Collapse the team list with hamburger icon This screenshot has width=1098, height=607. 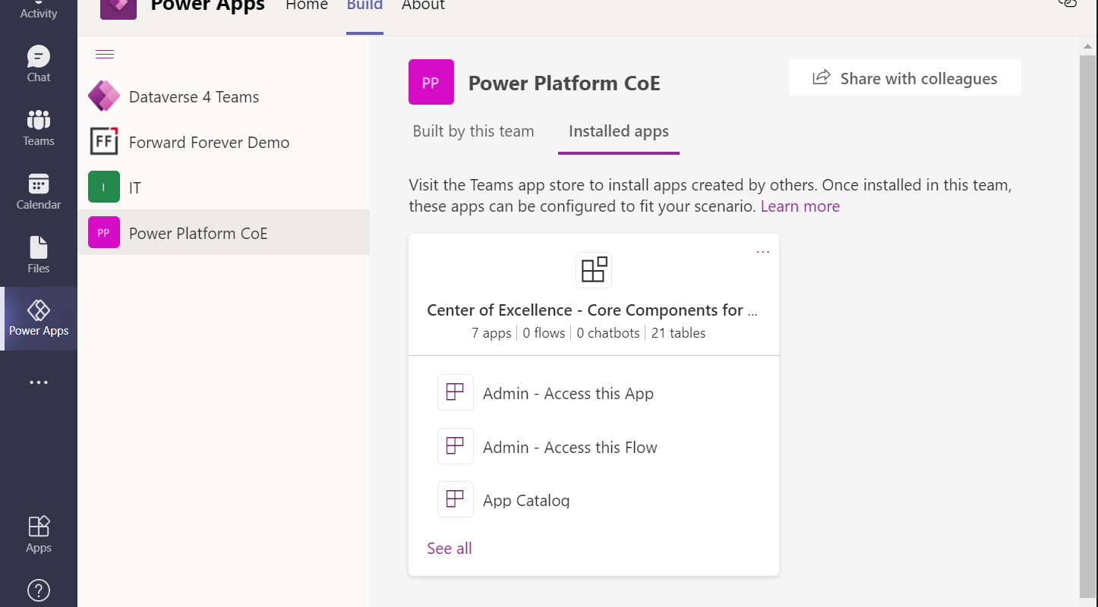105,55
